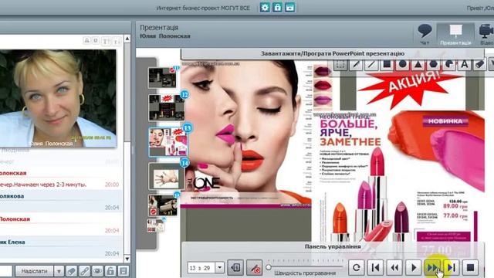Viewport: 494px width, 278px height.
Task: Toggle the disable drawing pen button
Action: pos(255,268)
